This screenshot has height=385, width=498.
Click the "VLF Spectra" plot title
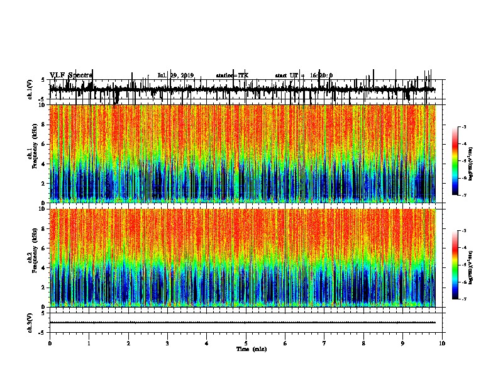click(71, 75)
